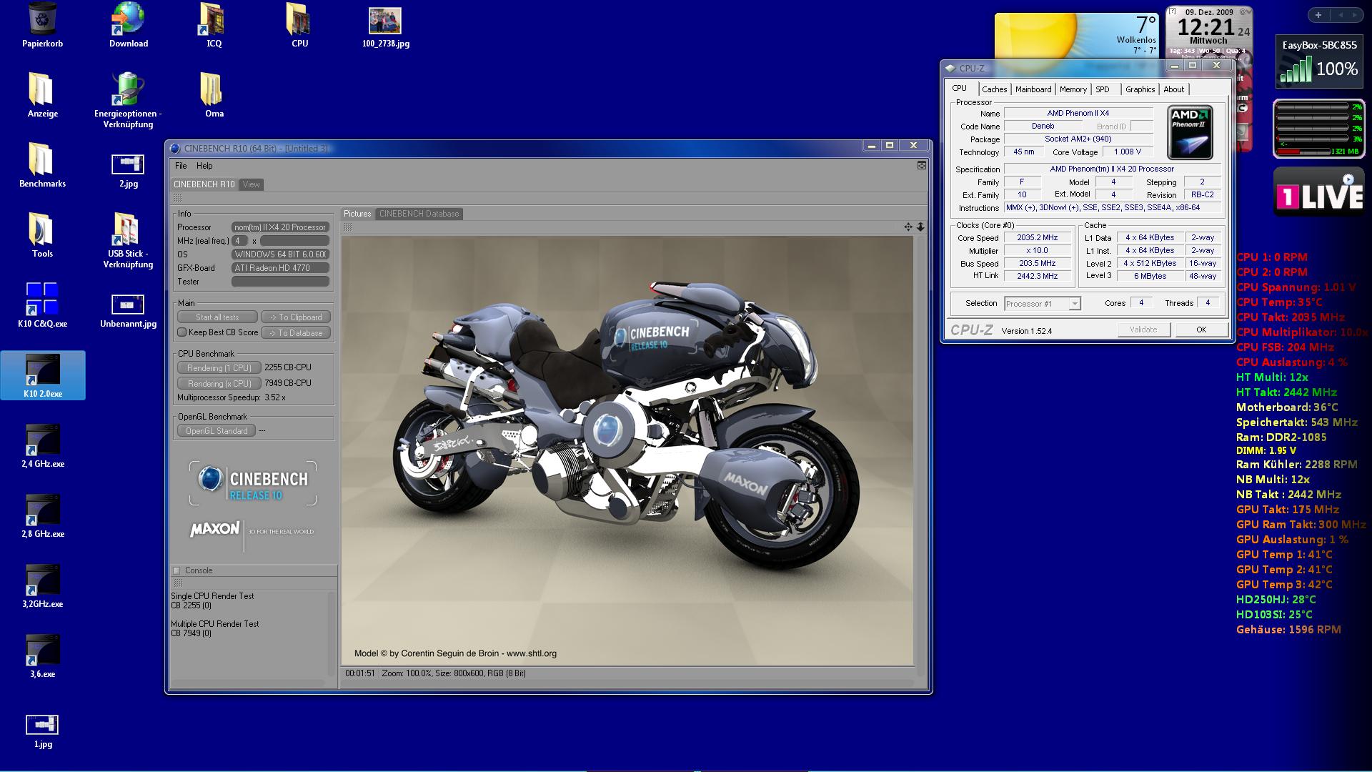Open the Help menu in Cinebench
The width and height of the screenshot is (1372, 772).
click(x=204, y=166)
